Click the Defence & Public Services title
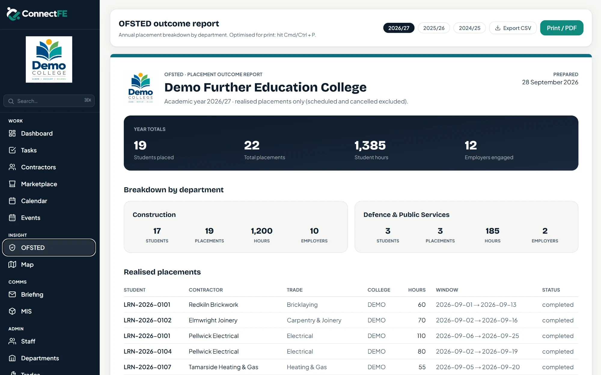 406,215
